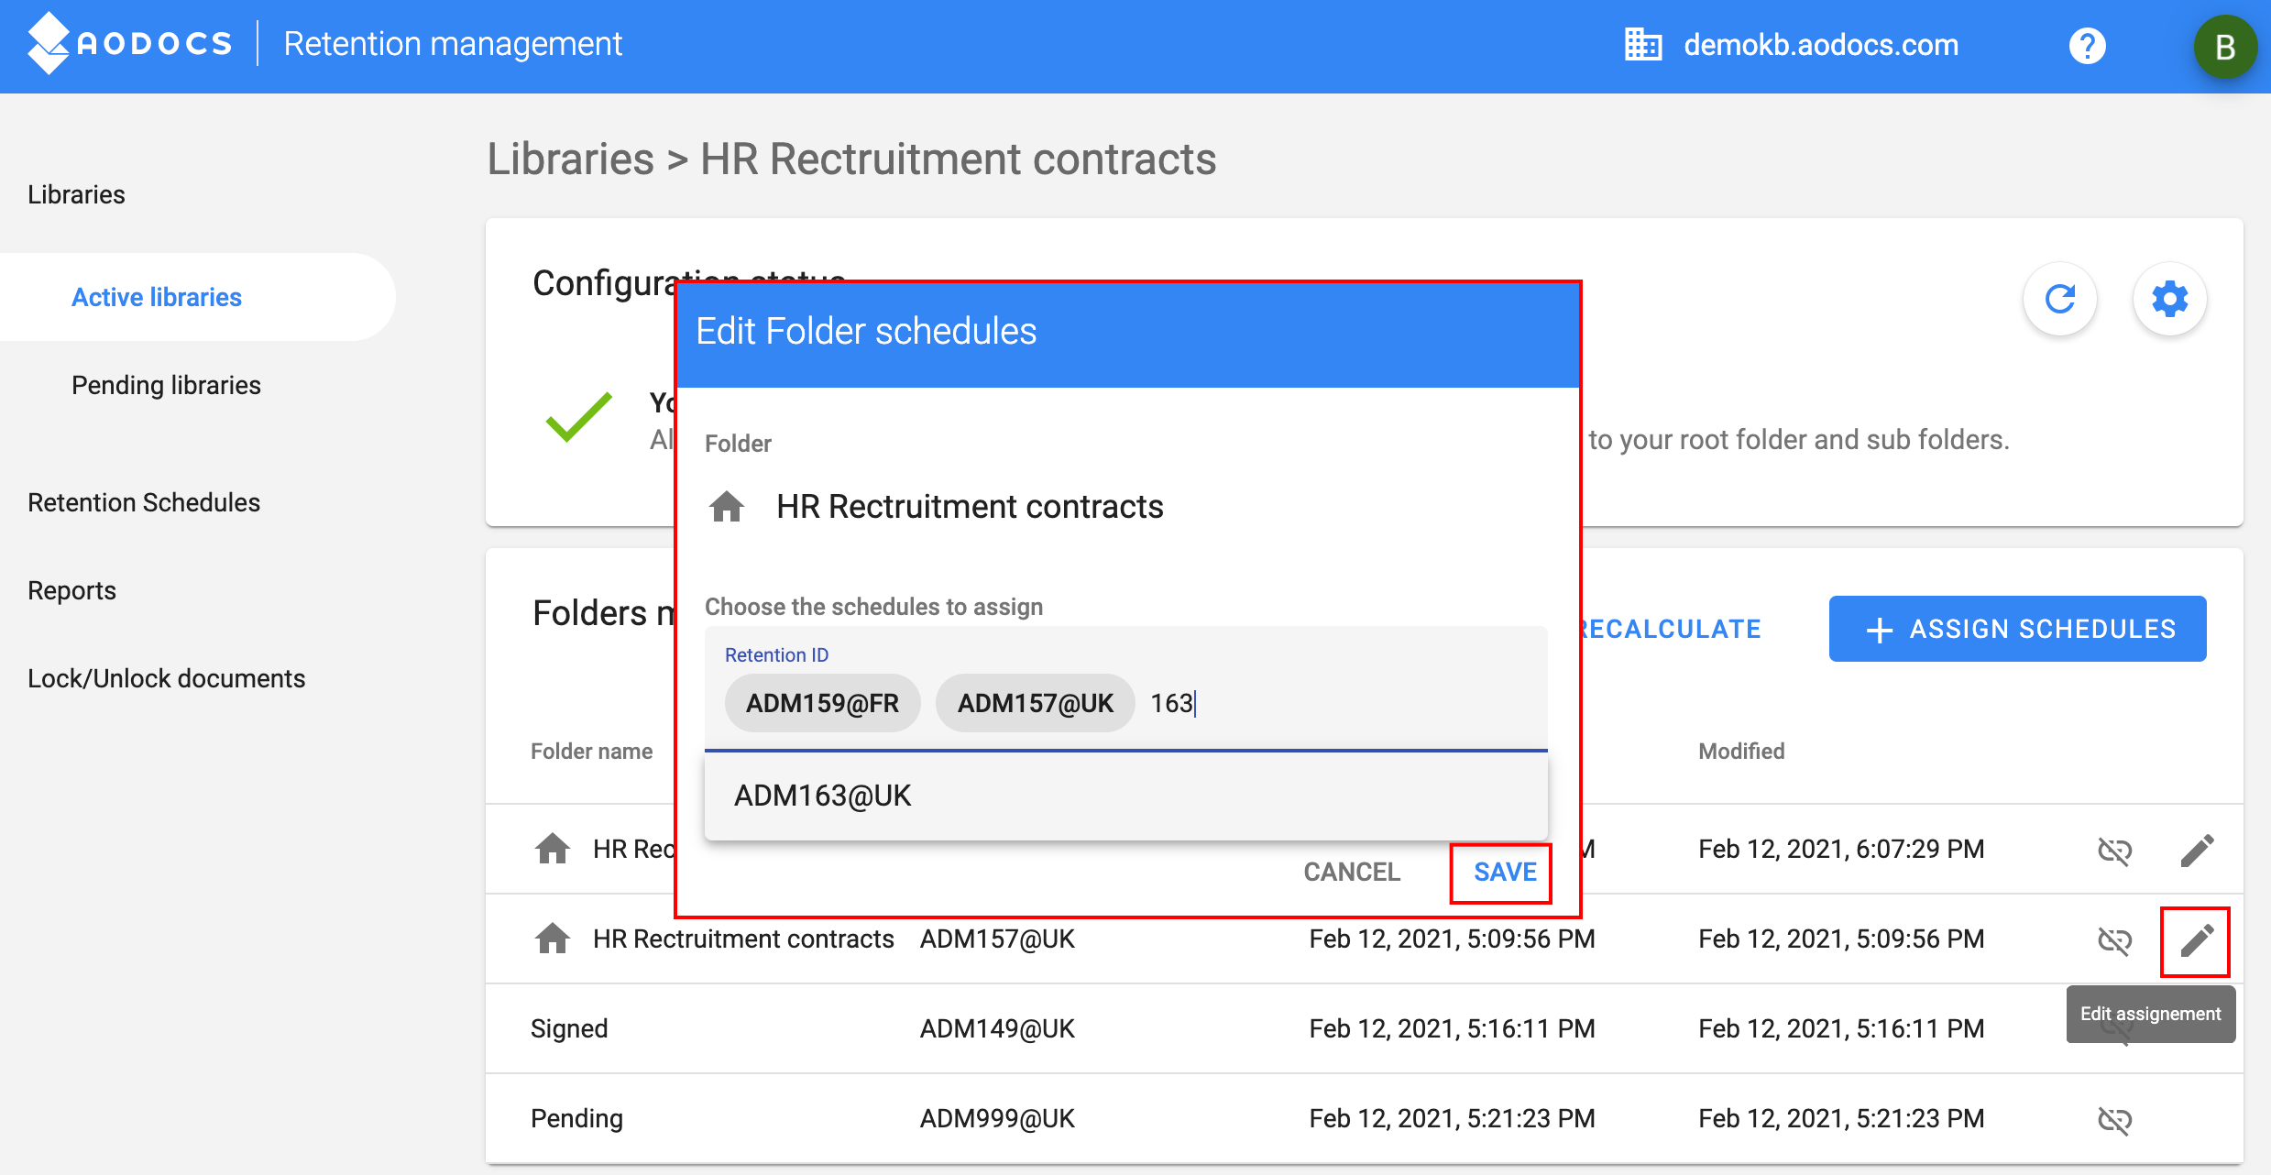Open the Help question mark icon

[2086, 45]
